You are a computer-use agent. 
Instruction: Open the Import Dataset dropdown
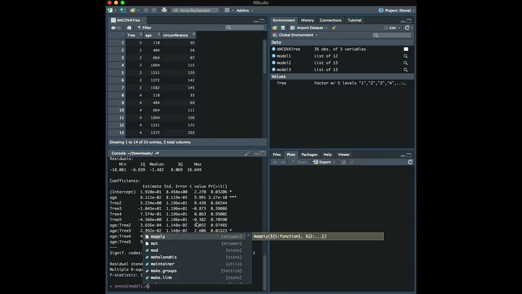point(309,28)
